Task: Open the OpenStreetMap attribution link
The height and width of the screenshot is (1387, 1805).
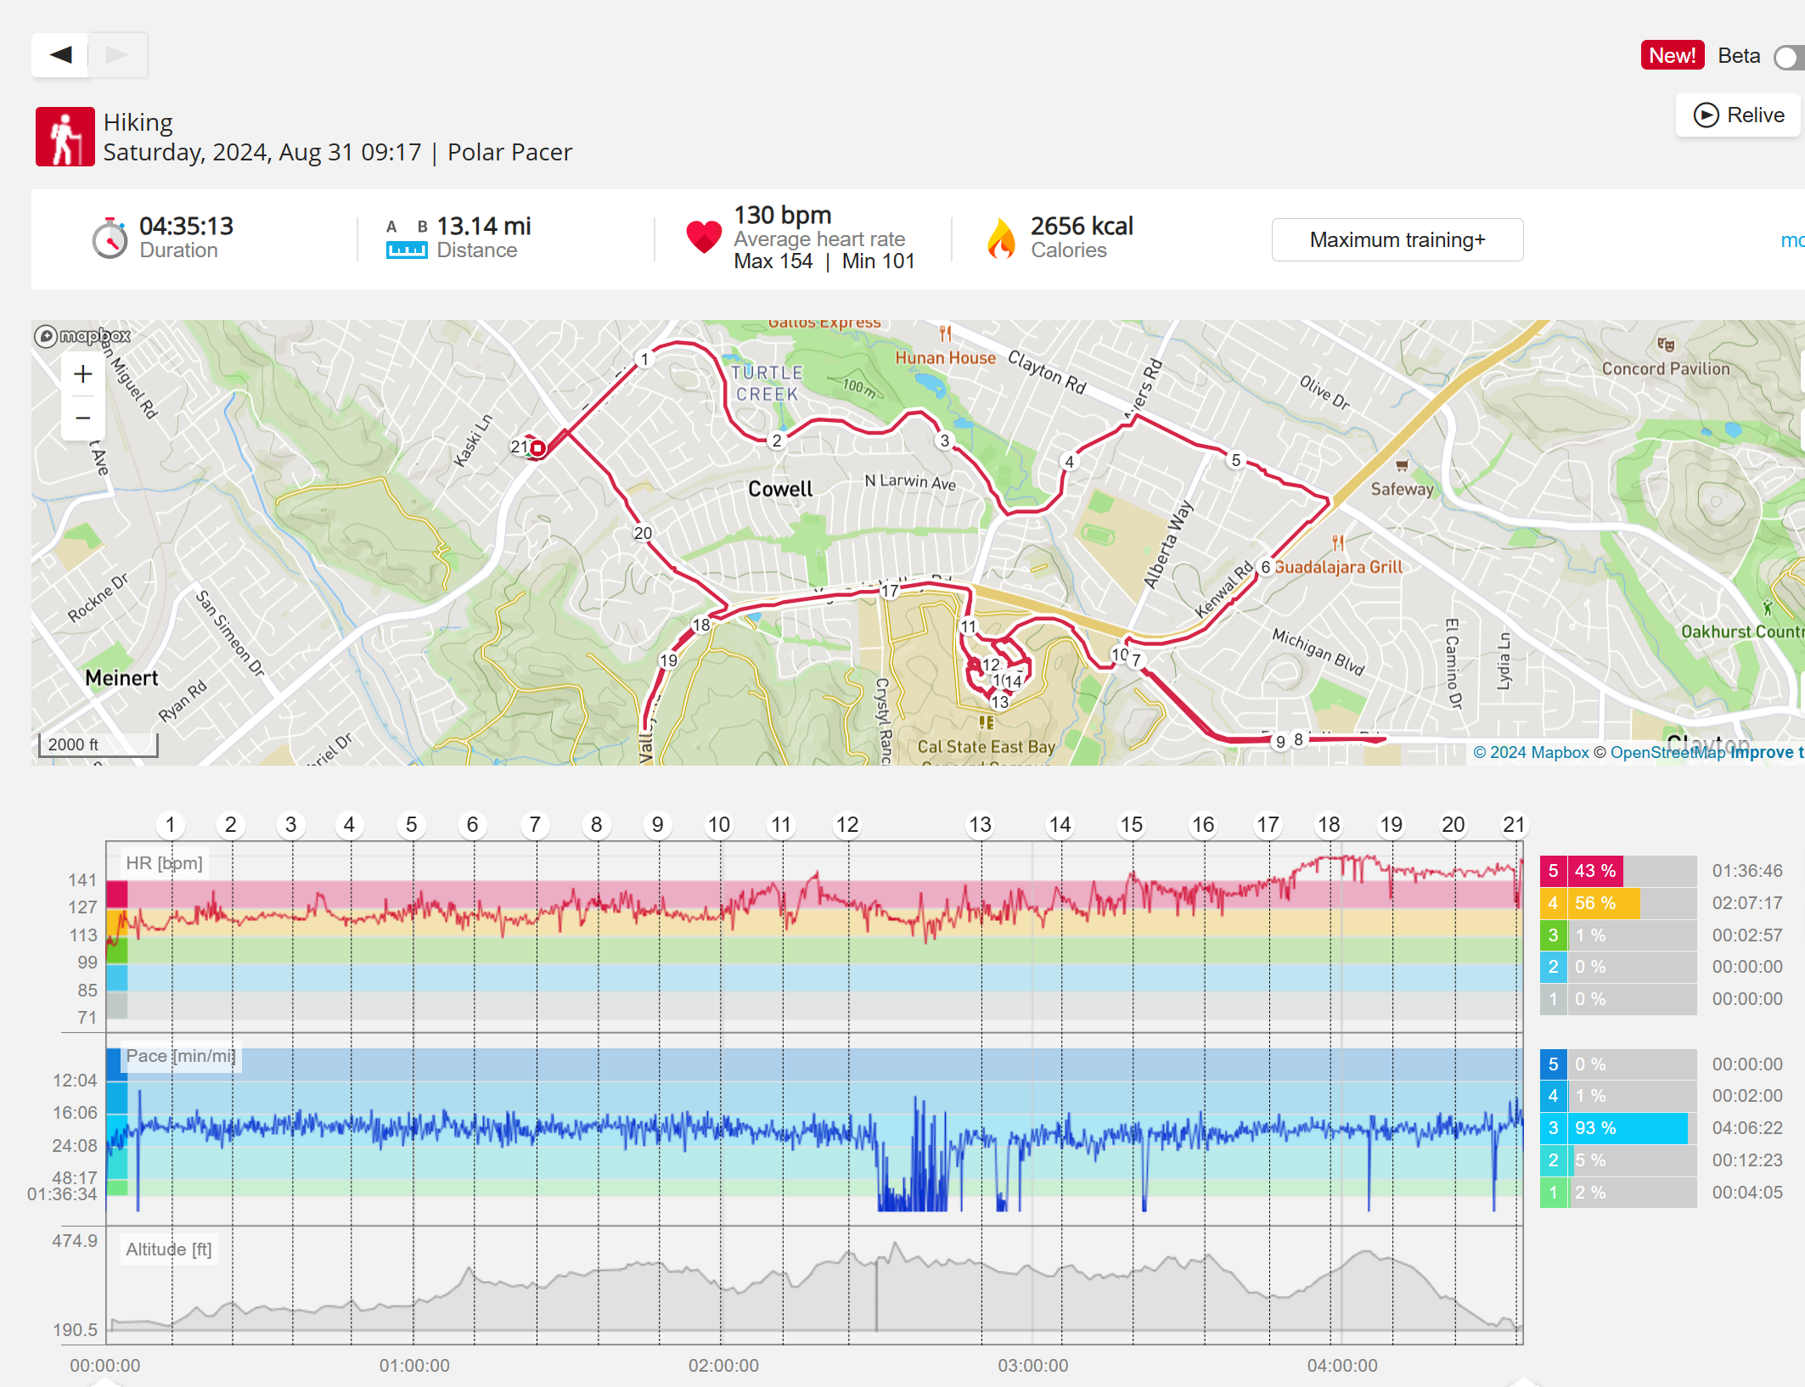Action: [x=1667, y=752]
